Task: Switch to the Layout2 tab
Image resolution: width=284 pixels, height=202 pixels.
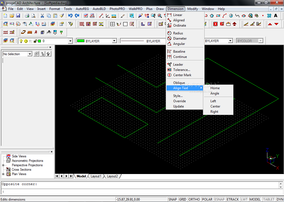Action: click(x=112, y=176)
